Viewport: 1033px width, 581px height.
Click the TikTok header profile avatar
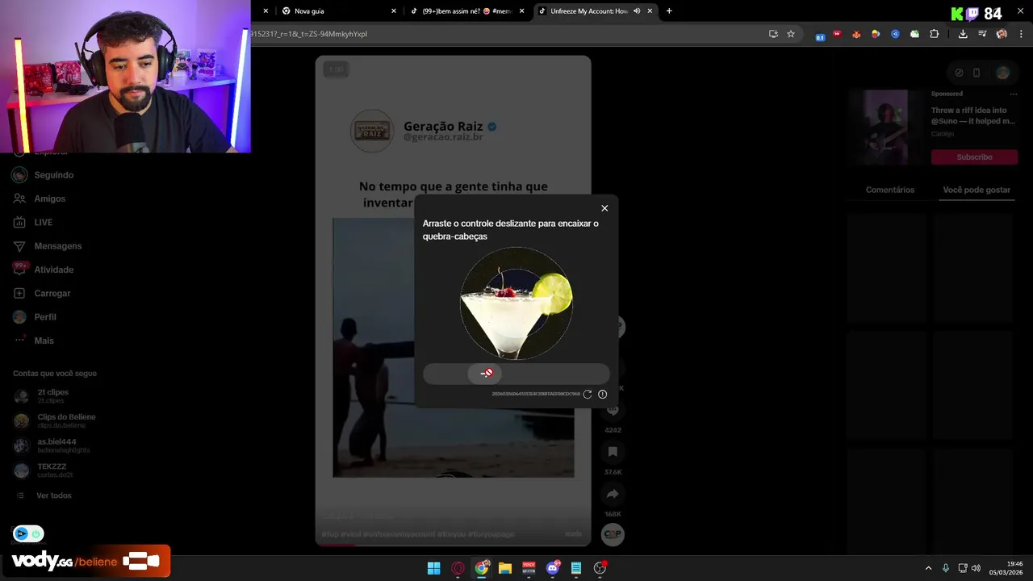[x=1002, y=73]
